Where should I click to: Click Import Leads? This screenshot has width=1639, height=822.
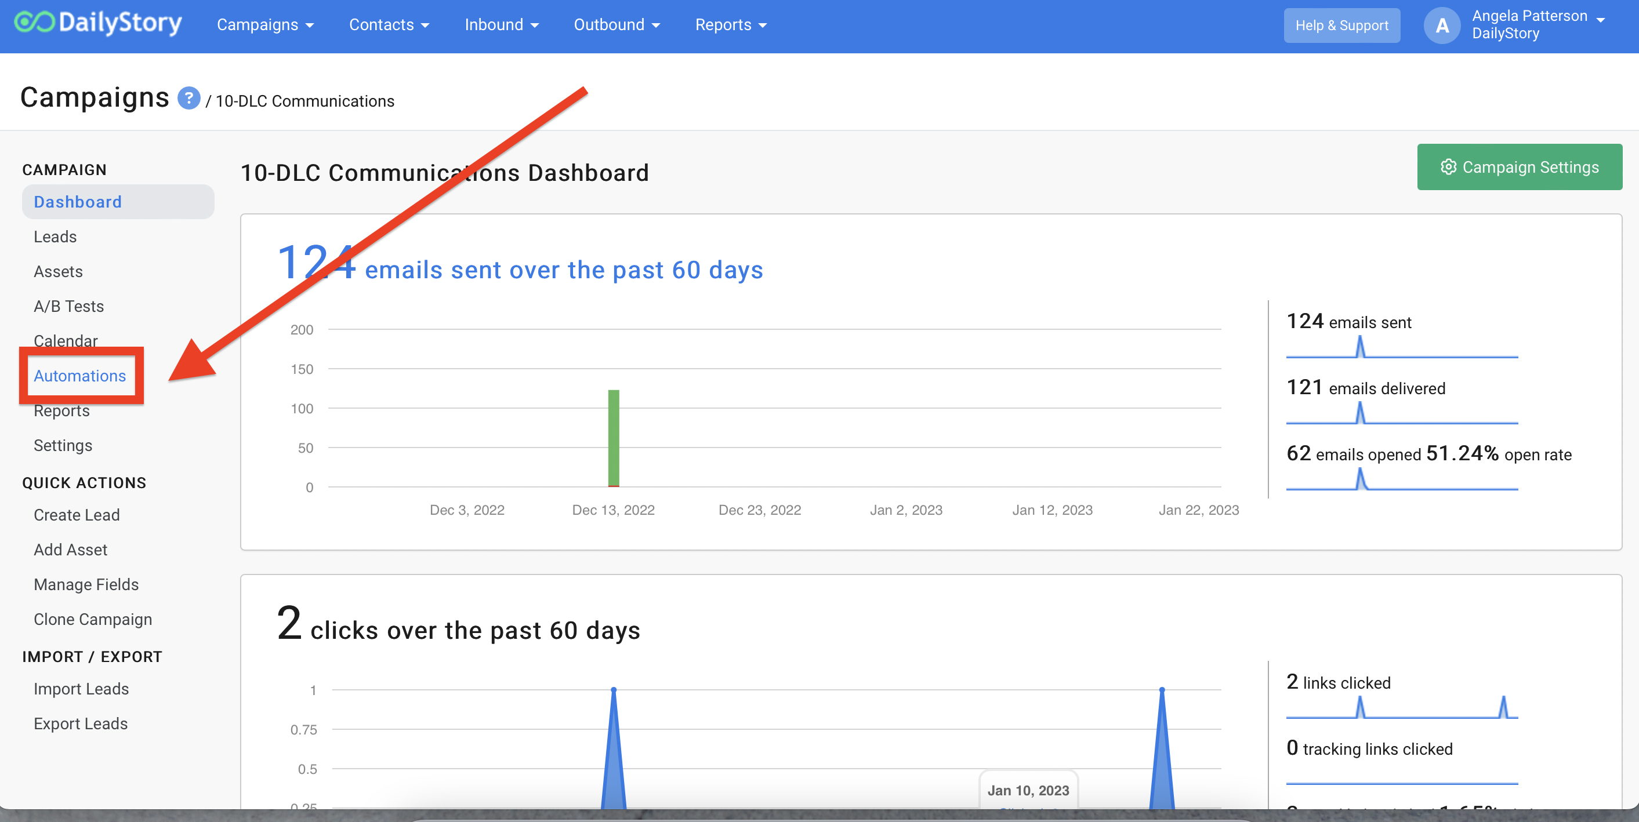pos(81,689)
